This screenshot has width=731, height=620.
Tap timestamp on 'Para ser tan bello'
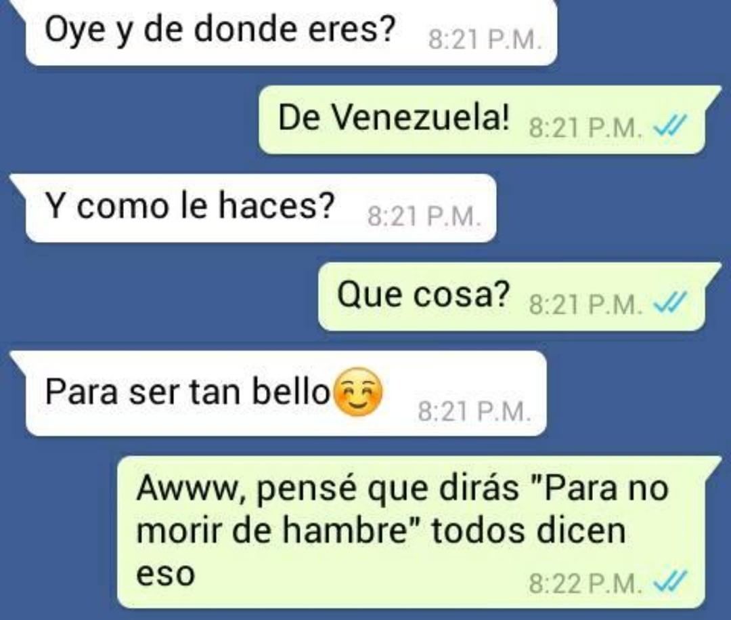click(x=474, y=412)
